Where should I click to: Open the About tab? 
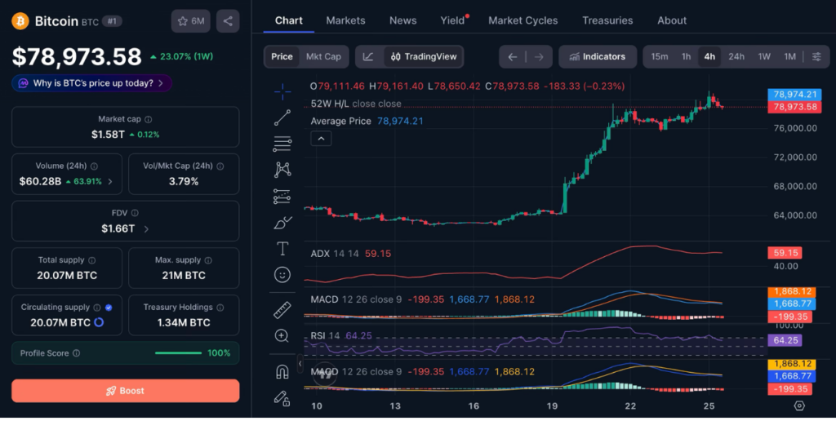click(x=672, y=20)
